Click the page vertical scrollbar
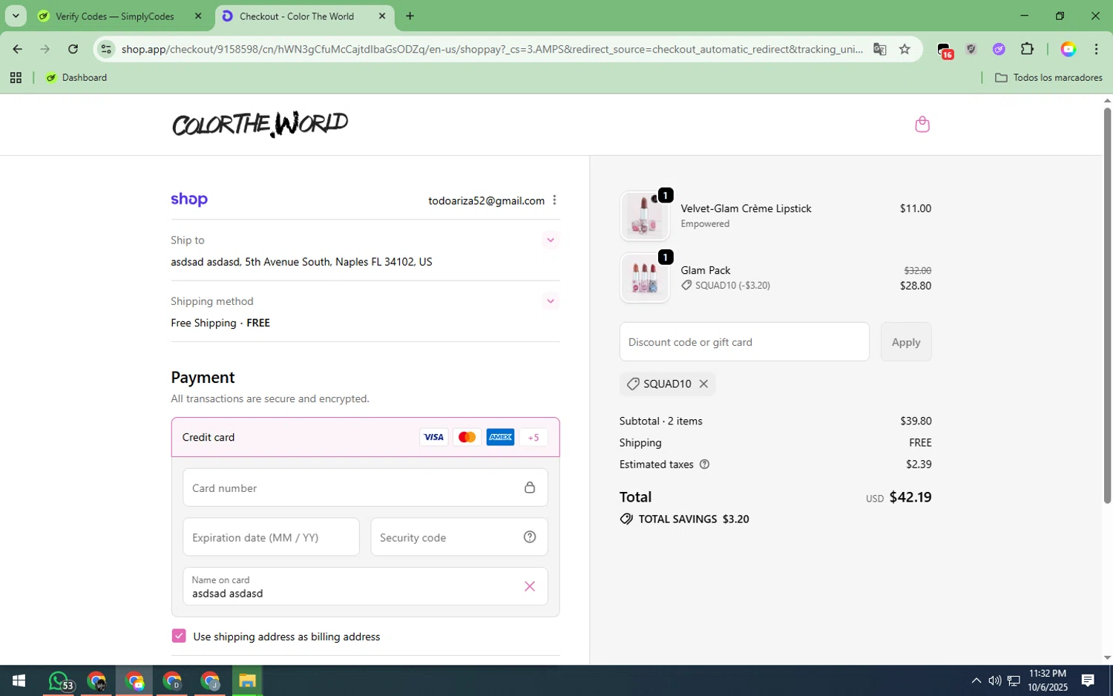 pyautogui.click(x=1107, y=306)
